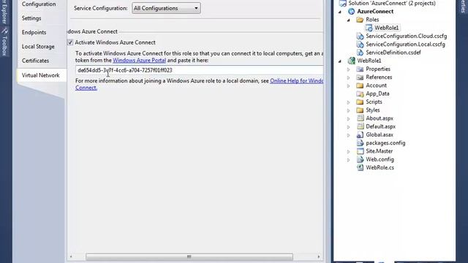
Task: Click the Account folder icon
Action: click(360, 85)
